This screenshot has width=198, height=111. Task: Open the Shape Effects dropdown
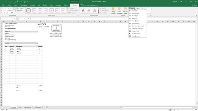(x=73, y=13)
